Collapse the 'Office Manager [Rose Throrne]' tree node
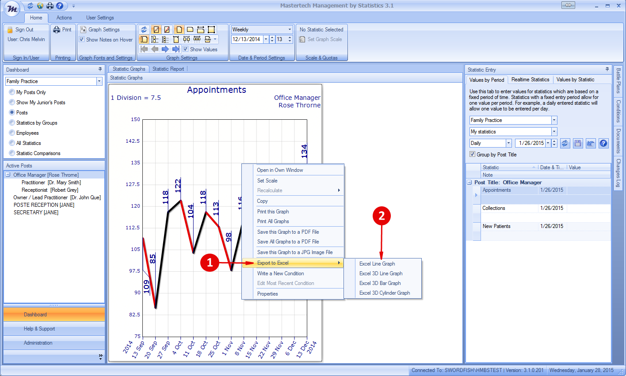The image size is (626, 376). point(8,175)
